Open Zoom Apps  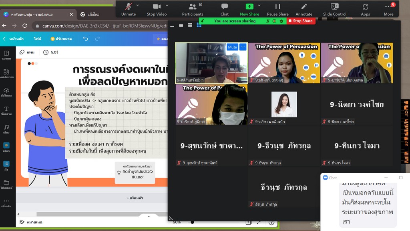(x=365, y=10)
